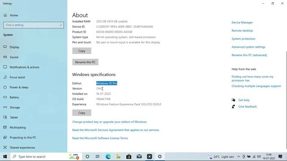Click the settings window vertical scrollbar

286,100
